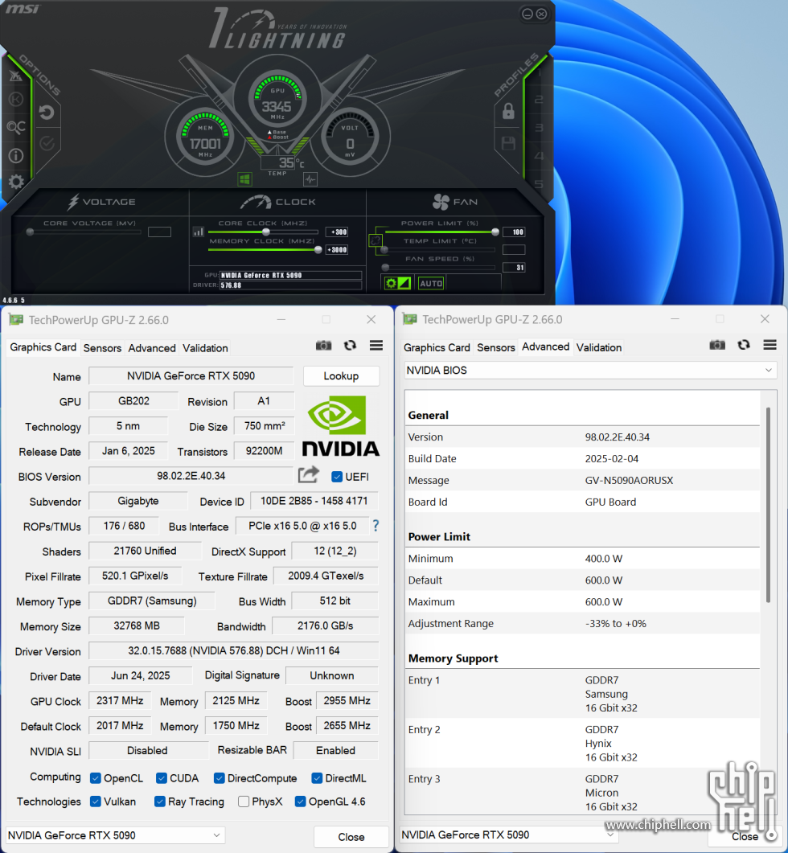Click Close button in right GPU-Z window
This screenshot has width=788, height=853.
coord(745,837)
